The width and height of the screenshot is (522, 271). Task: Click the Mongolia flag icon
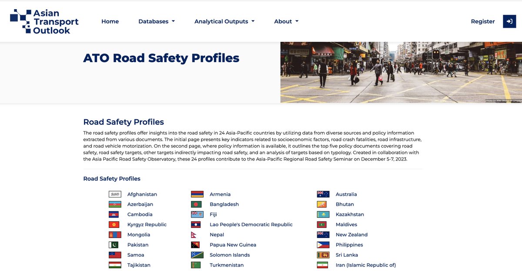[x=115, y=235]
